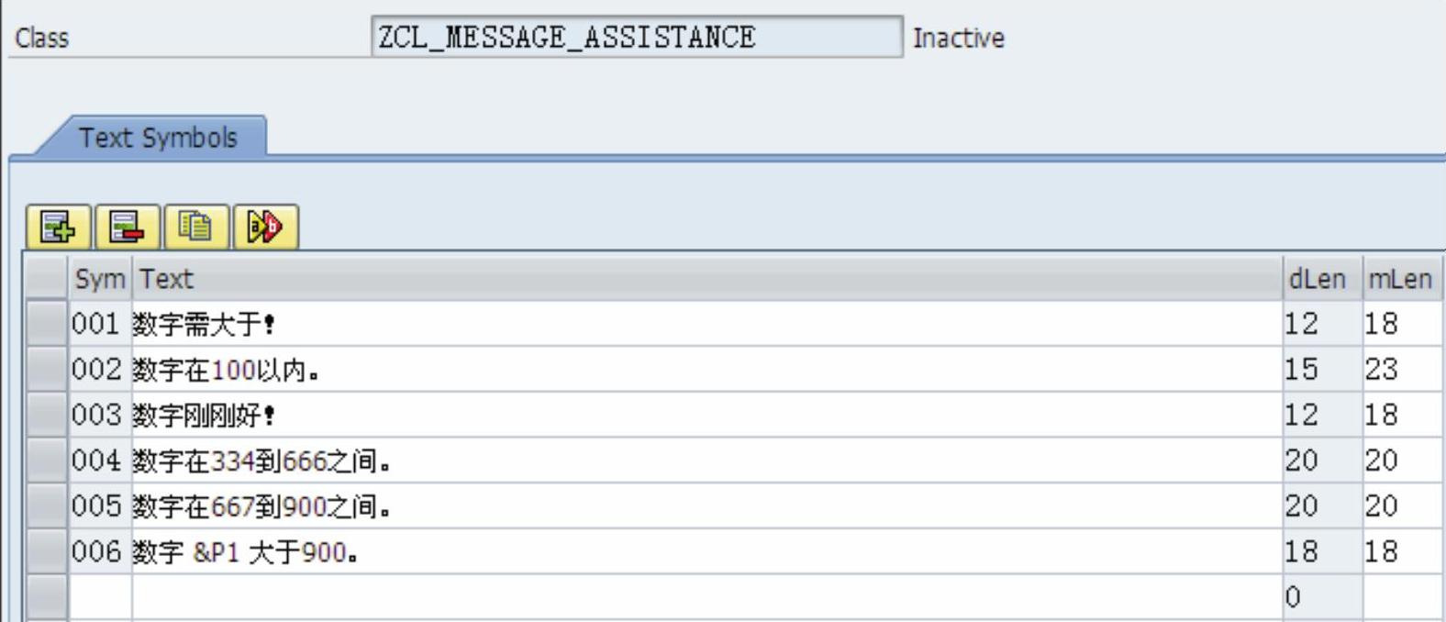Select the row marker for symbol 004
Screen dimensions: 1446x622
pyautogui.click(x=46, y=461)
